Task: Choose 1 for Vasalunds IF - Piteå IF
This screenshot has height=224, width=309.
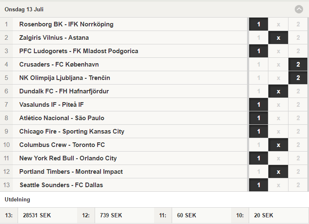Action: [x=258, y=105]
